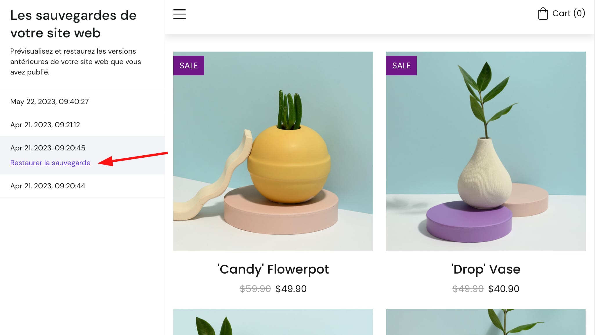This screenshot has width=595, height=335.
Task: Select the May 22, 2023 backup entry
Action: click(49, 101)
